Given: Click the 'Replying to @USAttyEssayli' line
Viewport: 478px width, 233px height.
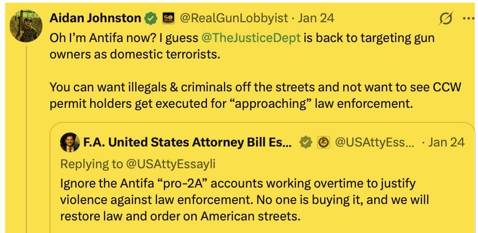Looking at the screenshot, I should click(138, 163).
